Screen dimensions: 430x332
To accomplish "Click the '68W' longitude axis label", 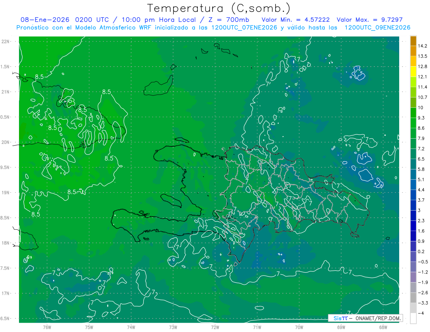I will (383, 327).
